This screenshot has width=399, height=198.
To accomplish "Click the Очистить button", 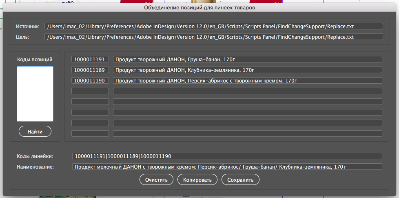I will pos(156,180).
